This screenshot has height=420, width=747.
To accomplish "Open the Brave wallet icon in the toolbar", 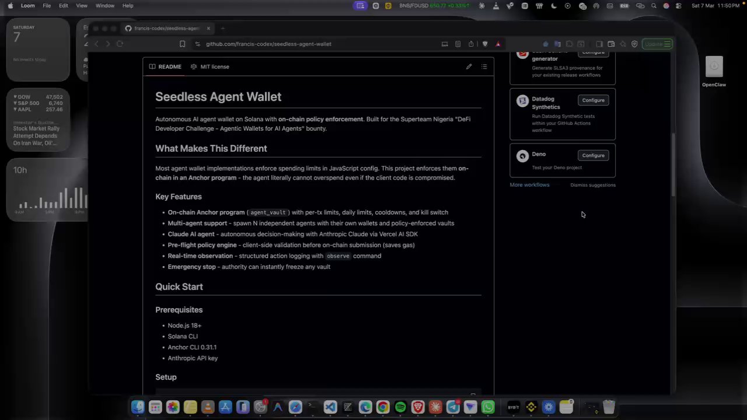I will pos(611,44).
